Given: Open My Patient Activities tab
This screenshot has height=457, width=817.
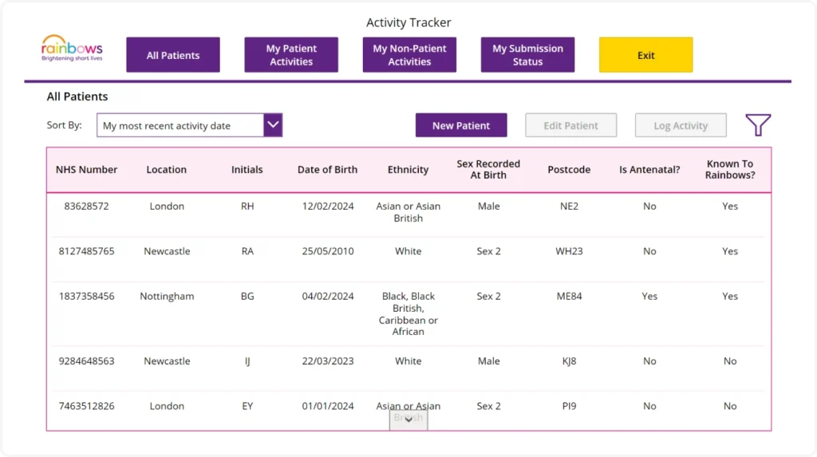Looking at the screenshot, I should (291, 55).
